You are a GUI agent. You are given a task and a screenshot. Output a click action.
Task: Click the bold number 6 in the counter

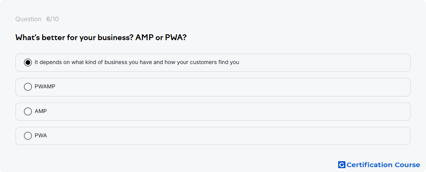point(48,19)
